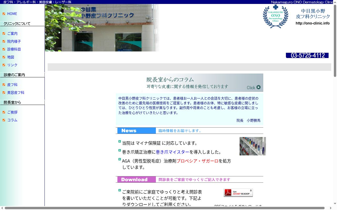Click the product shelf thumbnail photo
This screenshot has height=210, width=337.
click(x=253, y=146)
